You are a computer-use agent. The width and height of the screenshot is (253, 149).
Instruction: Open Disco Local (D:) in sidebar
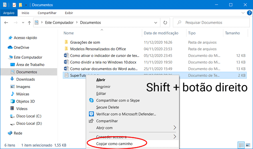pyautogui.click(x=29, y=123)
